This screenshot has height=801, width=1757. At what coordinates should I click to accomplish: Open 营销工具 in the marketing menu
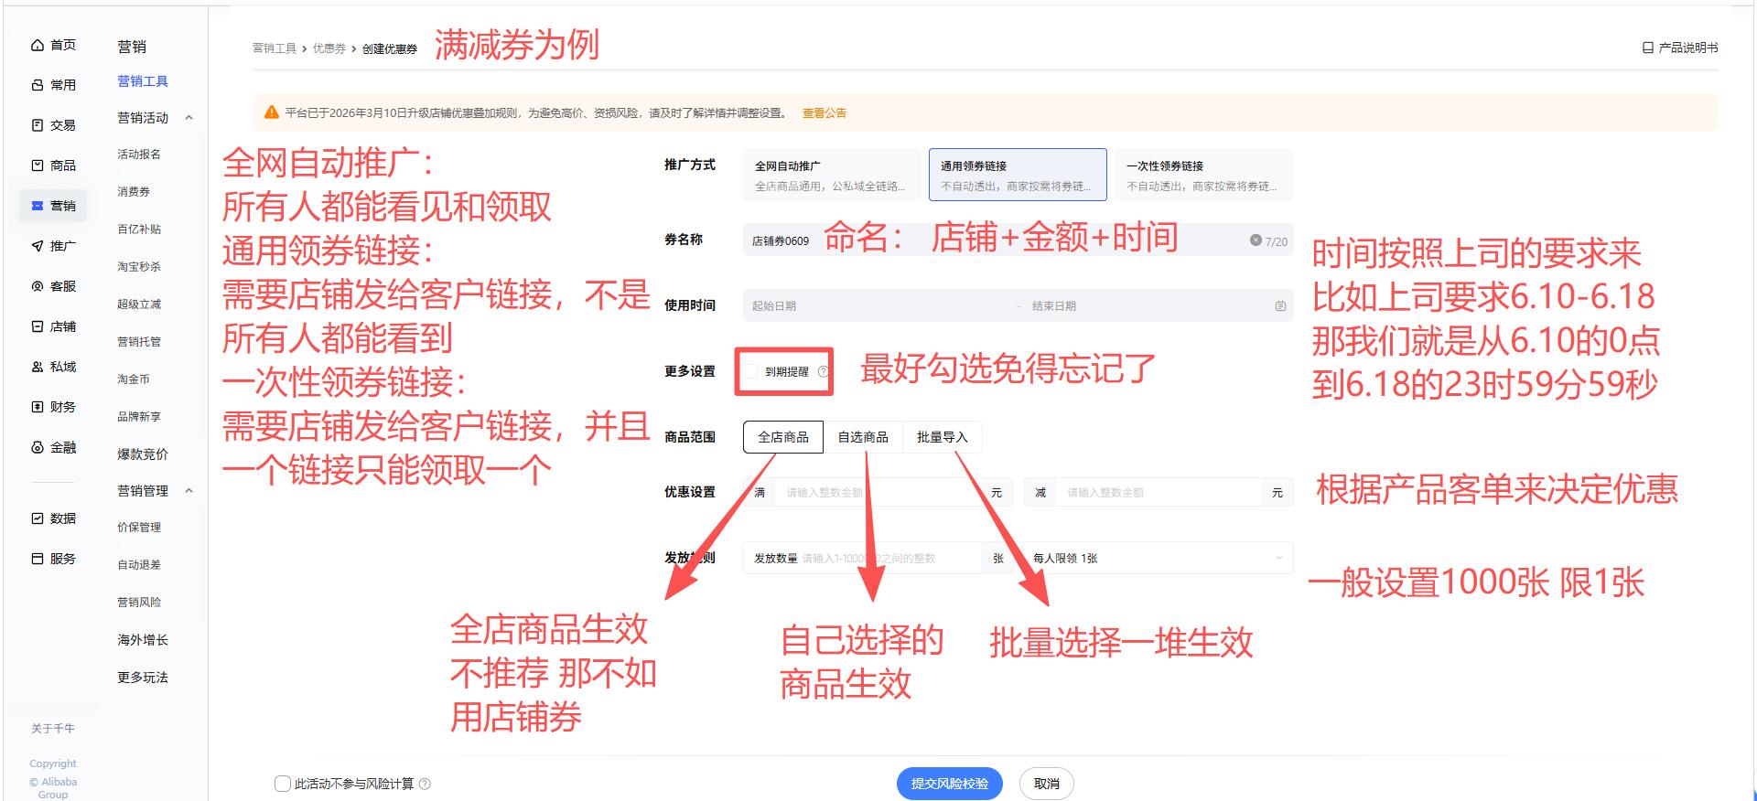(143, 81)
